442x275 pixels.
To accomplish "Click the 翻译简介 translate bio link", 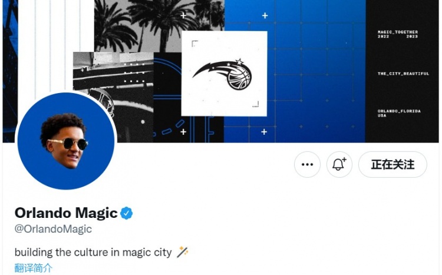I will point(33,268).
